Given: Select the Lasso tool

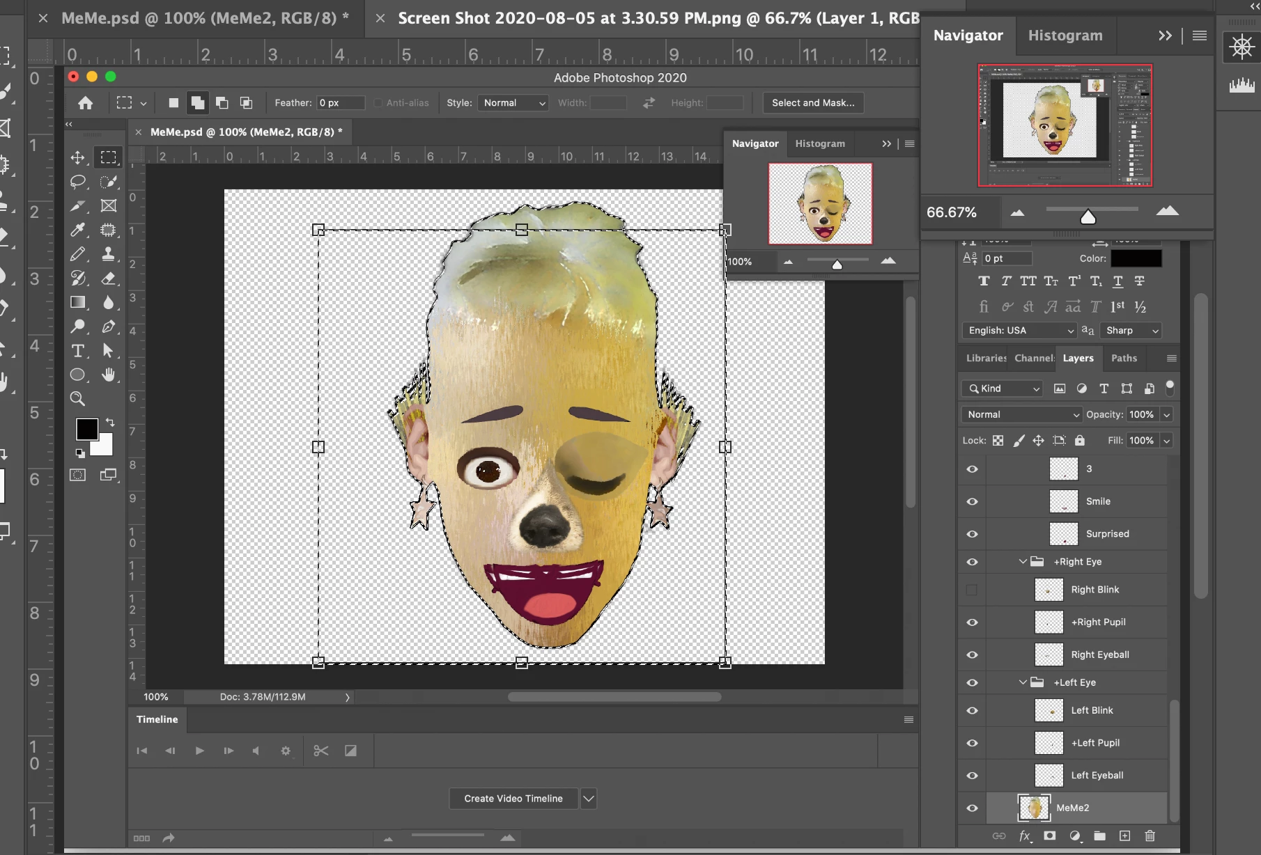Looking at the screenshot, I should tap(78, 182).
